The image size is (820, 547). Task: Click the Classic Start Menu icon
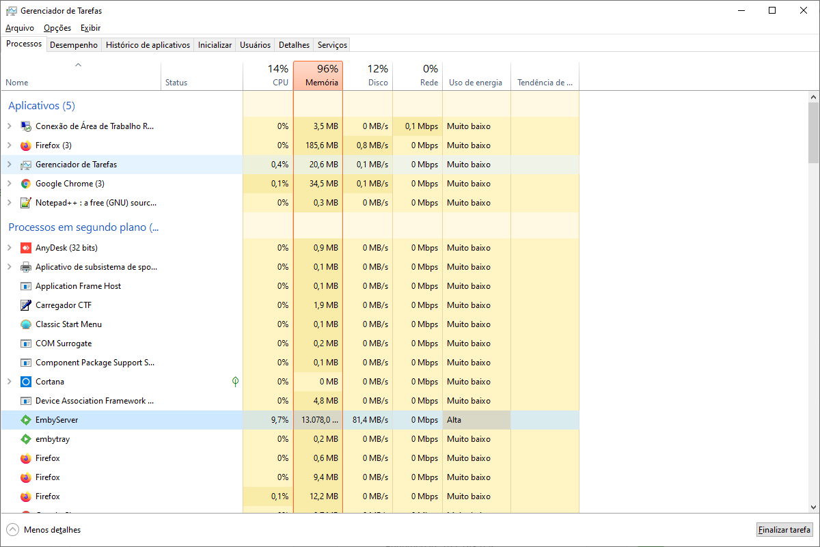[26, 324]
